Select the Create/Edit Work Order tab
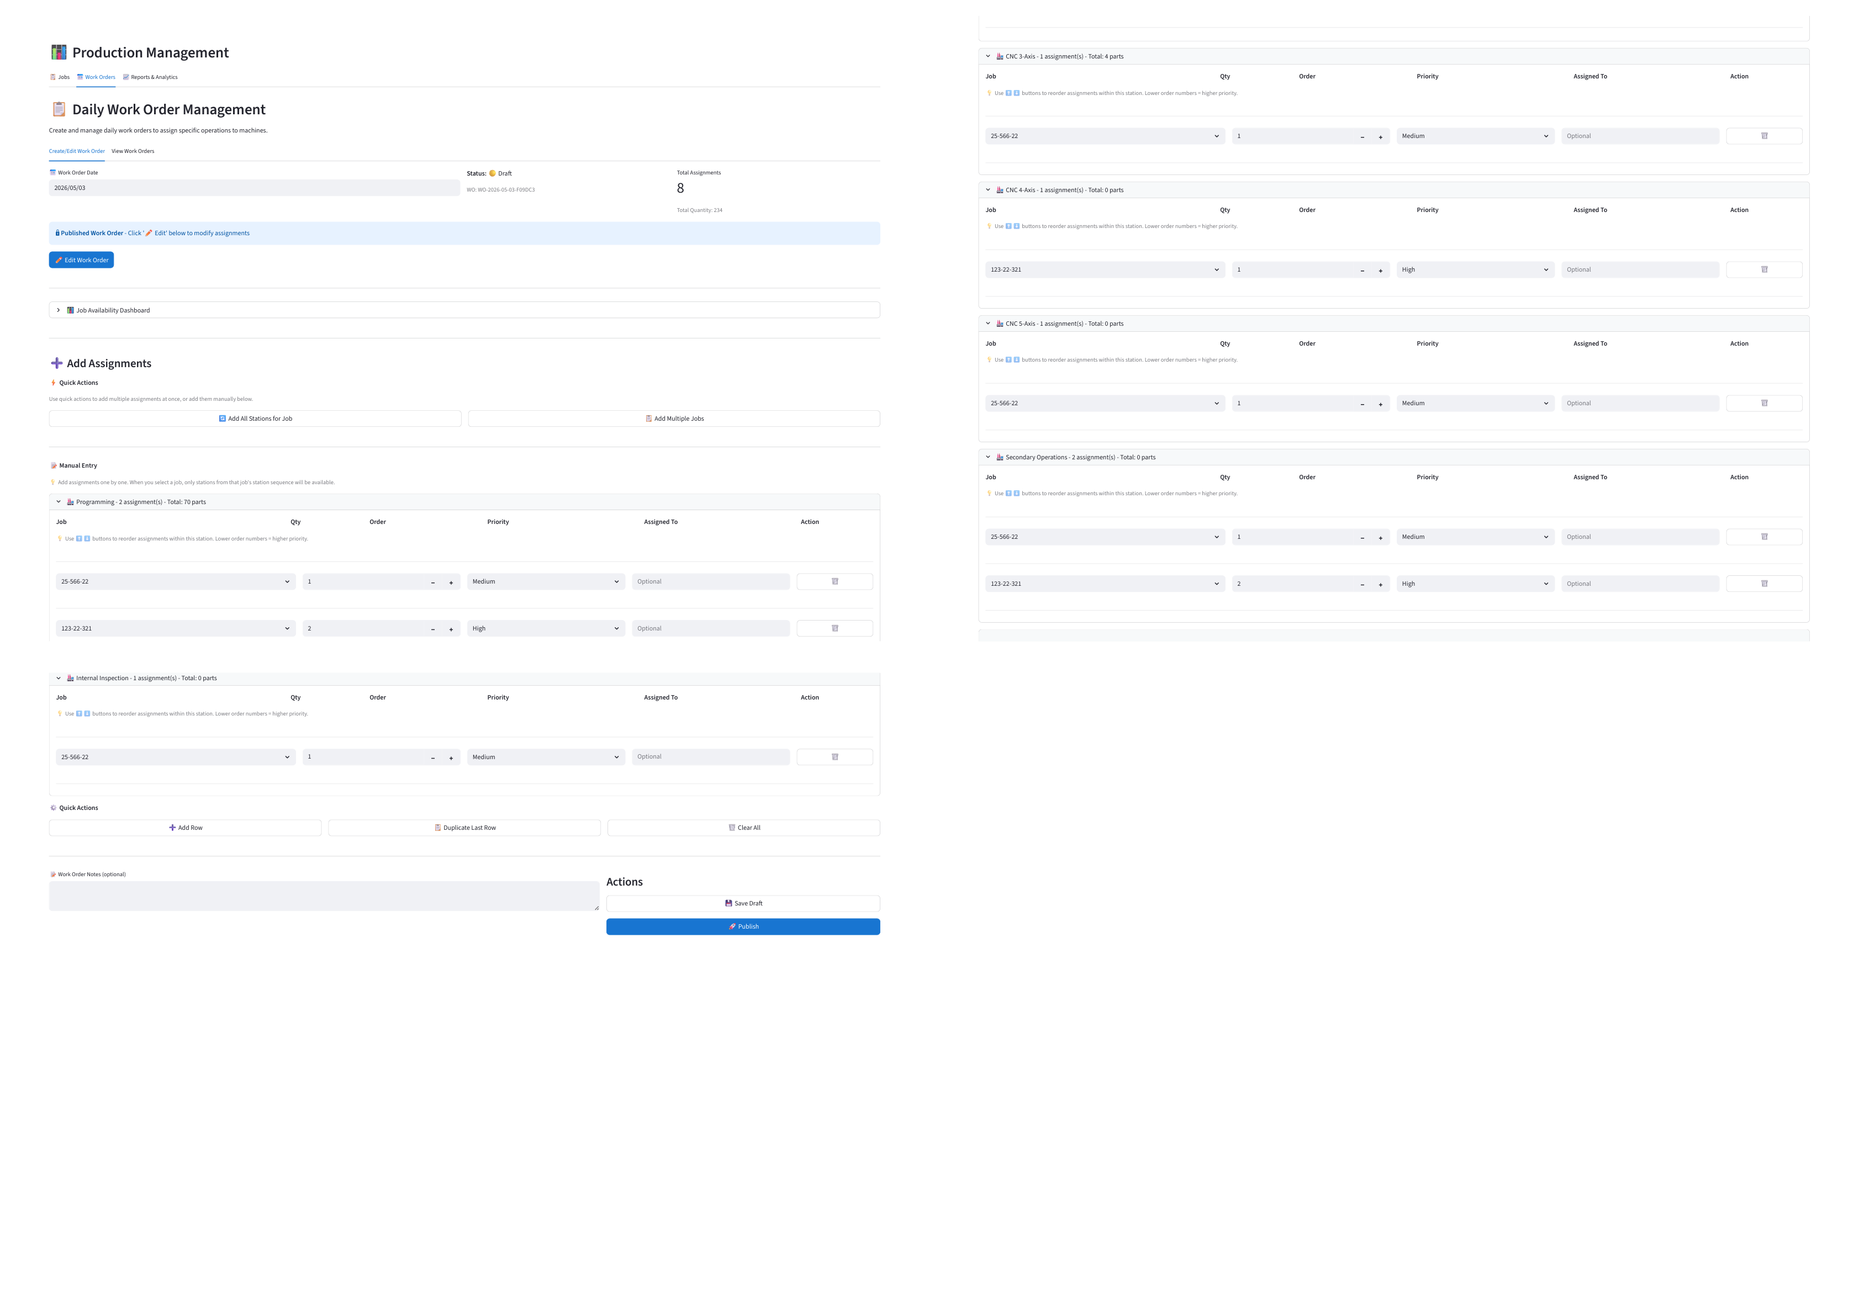 (77, 151)
